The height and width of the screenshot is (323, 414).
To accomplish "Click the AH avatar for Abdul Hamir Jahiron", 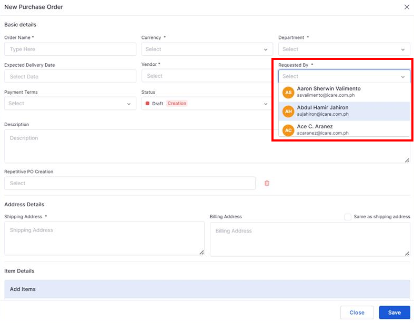I will [x=288, y=111].
